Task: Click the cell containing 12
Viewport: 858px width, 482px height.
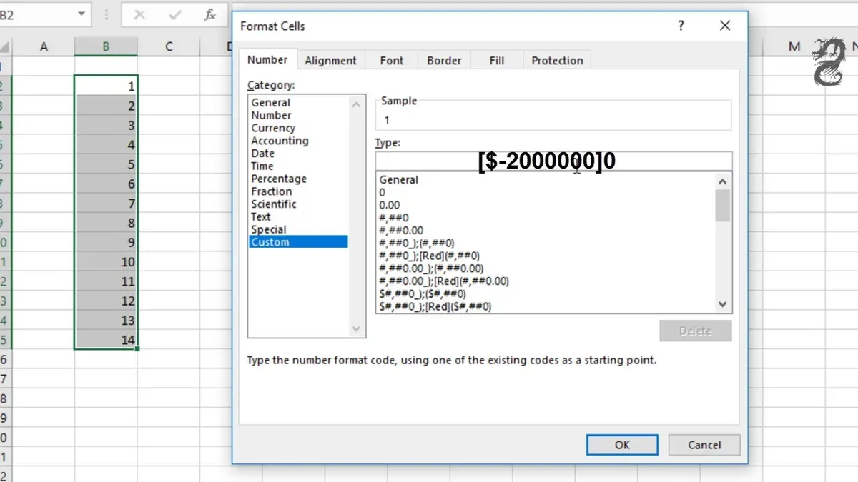Action: pyautogui.click(x=106, y=301)
